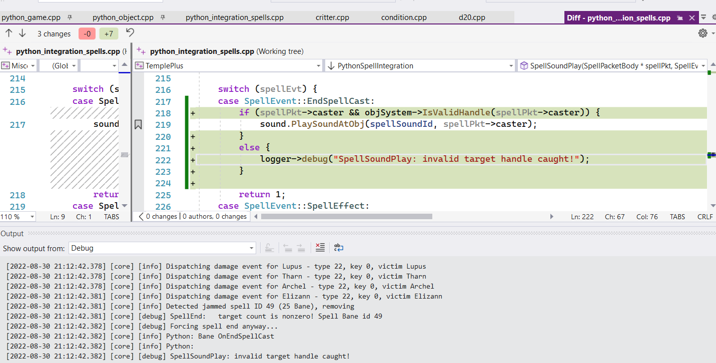Click left pane scroll-up arrow
This screenshot has width=716, height=363.
pos(125,65)
